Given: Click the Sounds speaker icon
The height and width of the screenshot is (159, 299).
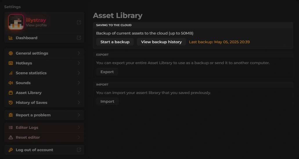Looking at the screenshot, I should pos(11,83).
